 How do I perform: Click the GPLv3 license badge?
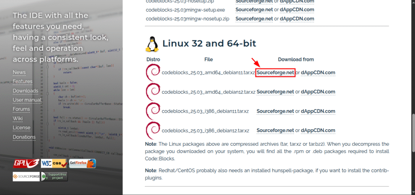point(26,164)
